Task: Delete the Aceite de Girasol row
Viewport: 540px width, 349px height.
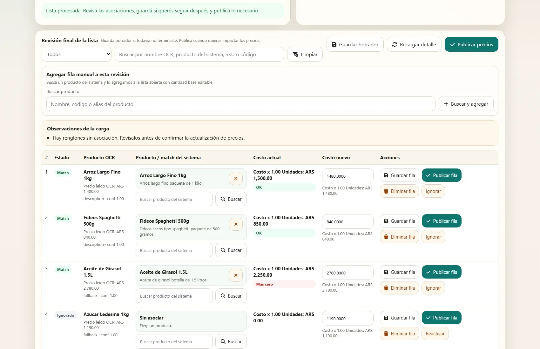Action: pos(400,288)
